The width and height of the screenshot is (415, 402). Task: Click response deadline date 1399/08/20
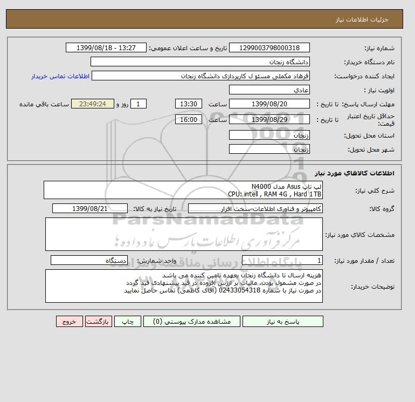[x=269, y=104]
